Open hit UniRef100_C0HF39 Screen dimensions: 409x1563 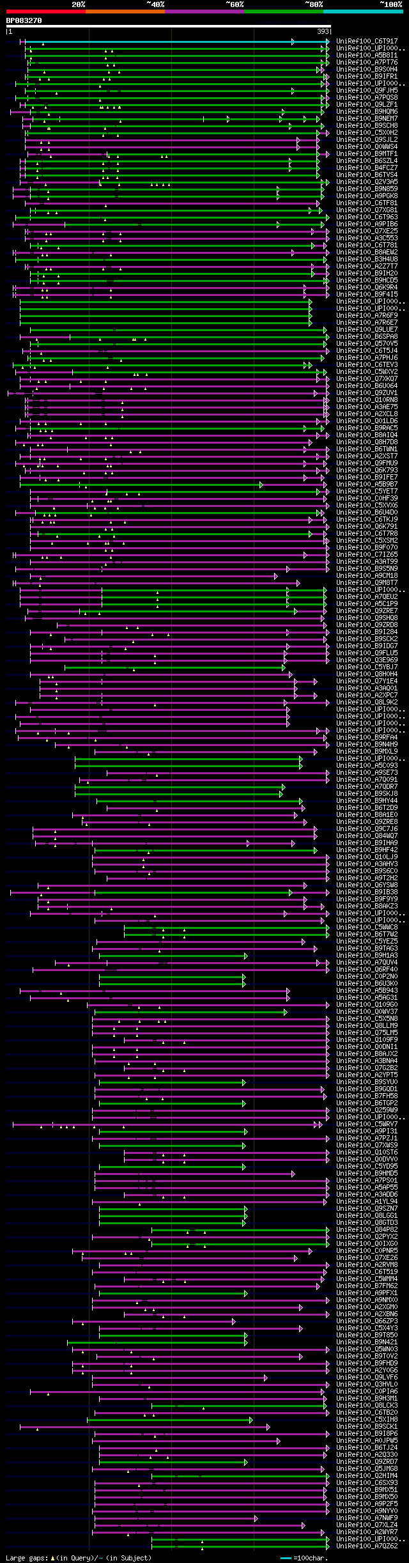[367, 499]
